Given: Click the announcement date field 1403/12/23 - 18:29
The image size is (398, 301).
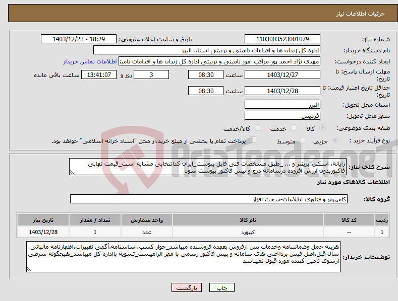Looking at the screenshot, I should (79, 39).
